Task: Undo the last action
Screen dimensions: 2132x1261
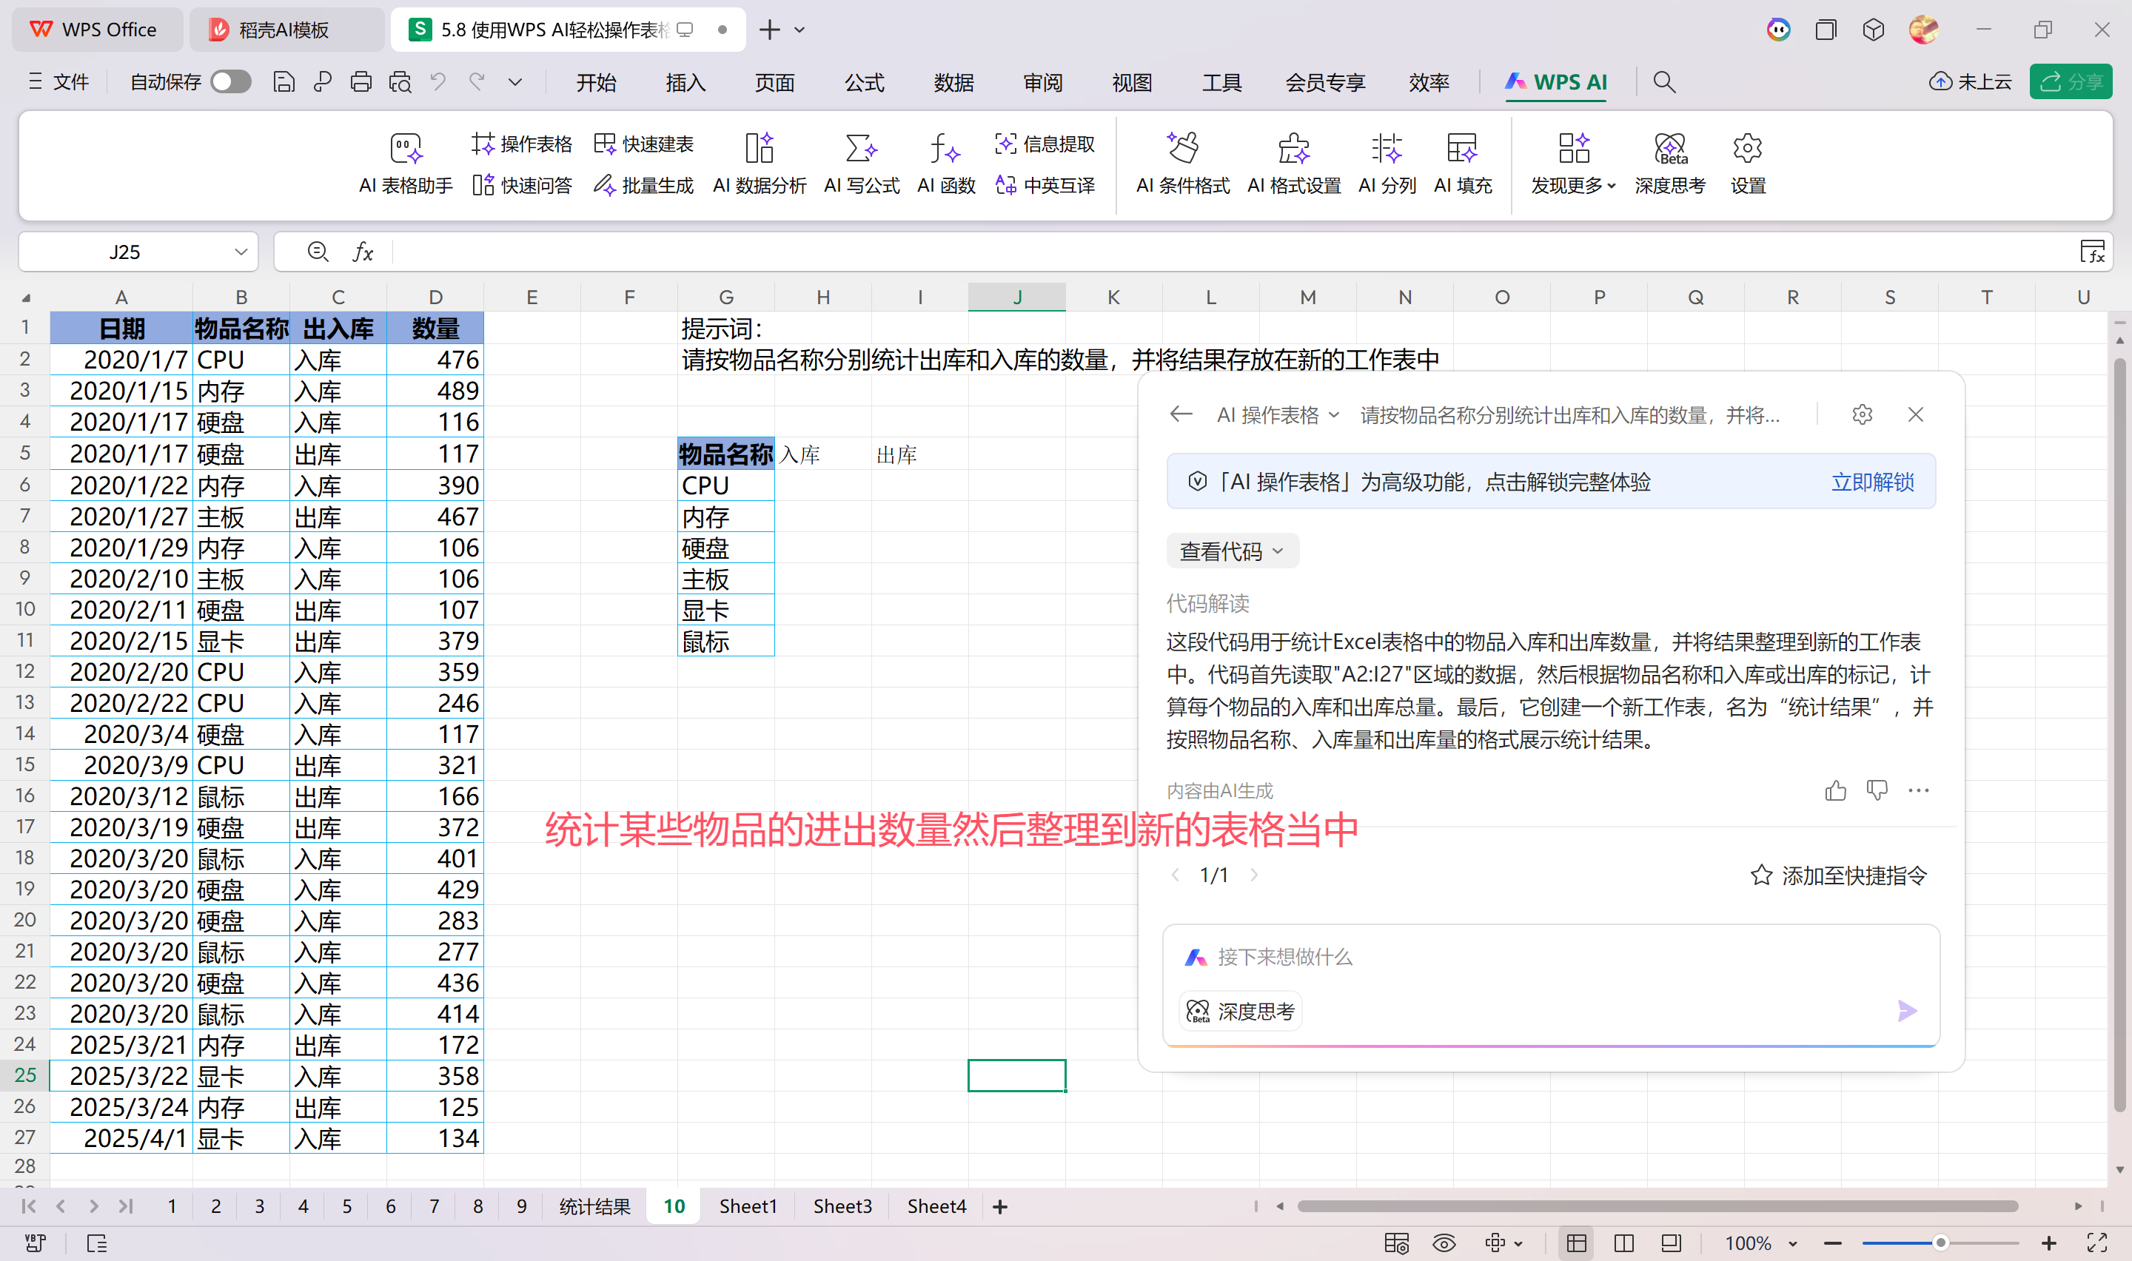Action: [x=438, y=81]
